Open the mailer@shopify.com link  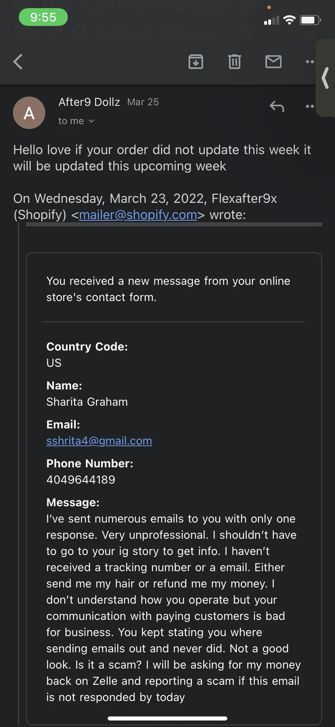tap(138, 215)
